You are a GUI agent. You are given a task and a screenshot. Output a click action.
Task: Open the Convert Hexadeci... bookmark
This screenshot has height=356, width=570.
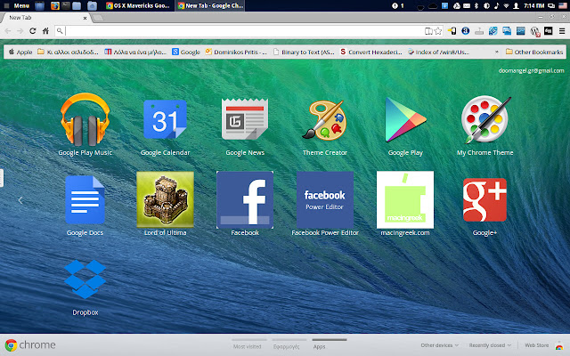[x=371, y=52]
